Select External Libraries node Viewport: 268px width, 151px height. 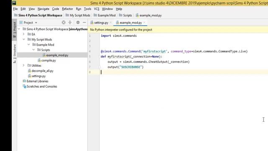35,81
